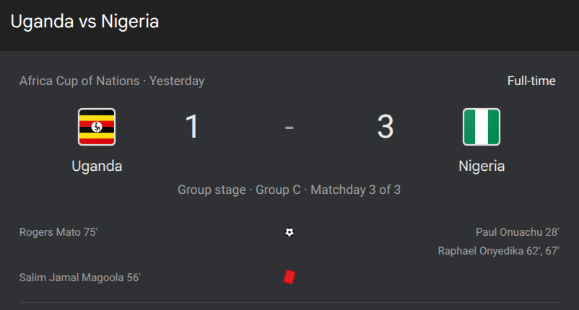
Task: Select goalscorer Rogers Mato 75'
Action: coord(58,232)
